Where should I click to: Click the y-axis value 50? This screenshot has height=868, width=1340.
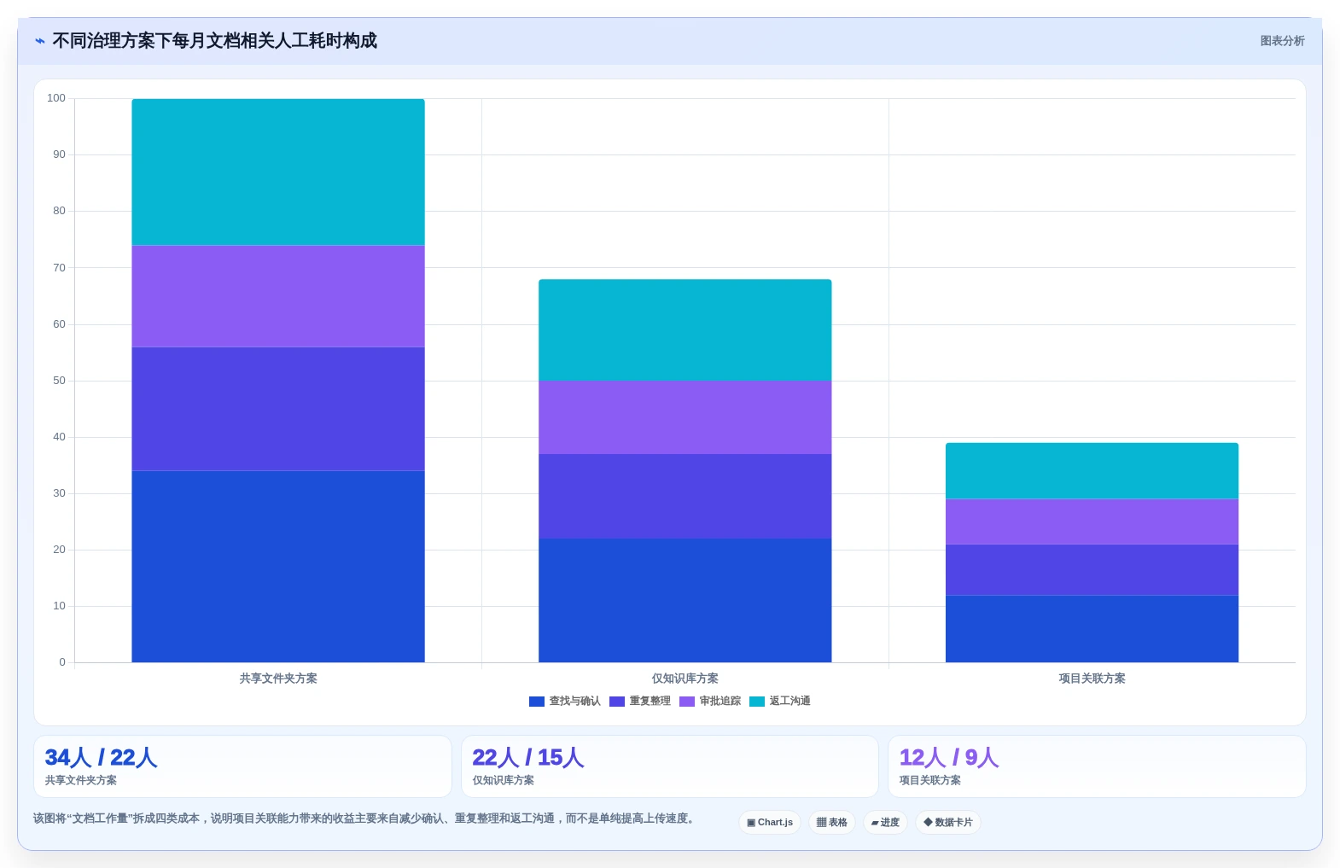[x=59, y=381]
